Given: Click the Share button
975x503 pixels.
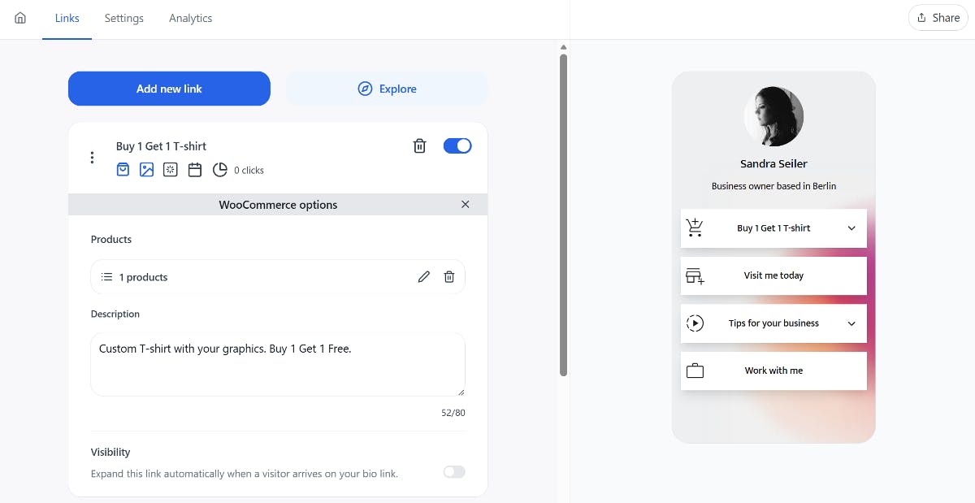Looking at the screenshot, I should click(938, 17).
